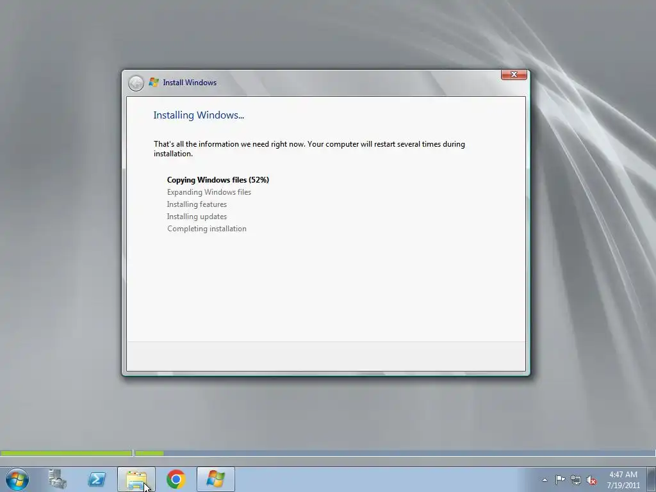Viewport: 656px width, 492px height.
Task: Click "Copying Windows files (52%)" step
Action: 218,180
